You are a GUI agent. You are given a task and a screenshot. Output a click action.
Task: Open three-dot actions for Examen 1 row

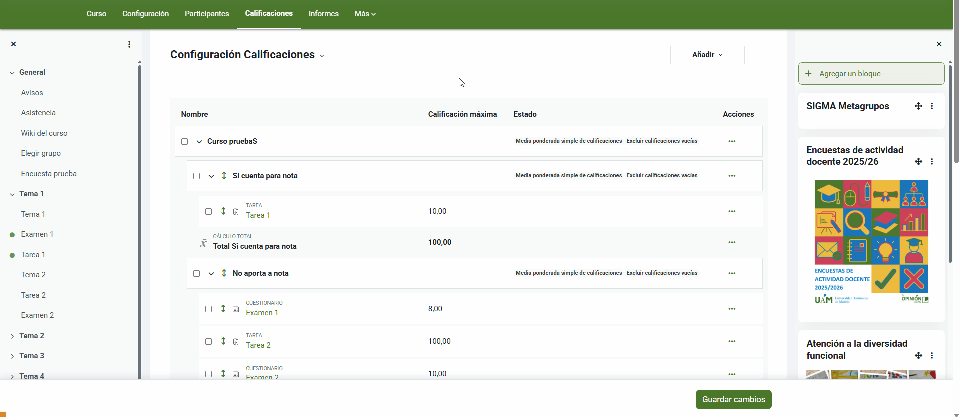coord(732,309)
